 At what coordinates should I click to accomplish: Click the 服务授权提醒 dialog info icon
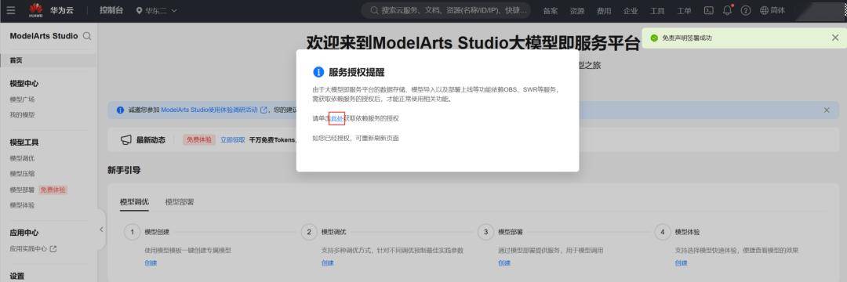pos(318,72)
